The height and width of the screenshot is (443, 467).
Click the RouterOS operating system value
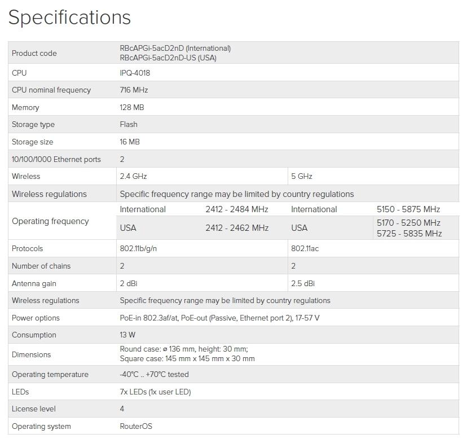click(136, 426)
